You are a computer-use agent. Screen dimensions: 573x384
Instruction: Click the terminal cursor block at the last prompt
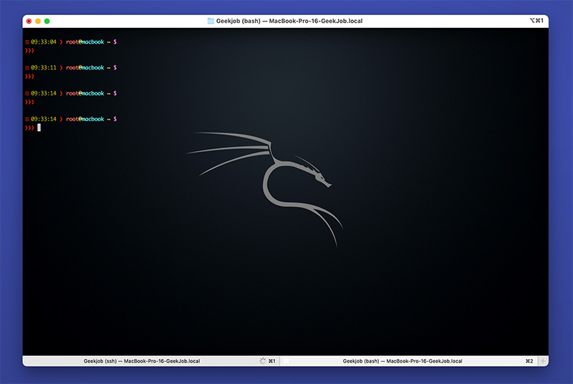pos(39,128)
